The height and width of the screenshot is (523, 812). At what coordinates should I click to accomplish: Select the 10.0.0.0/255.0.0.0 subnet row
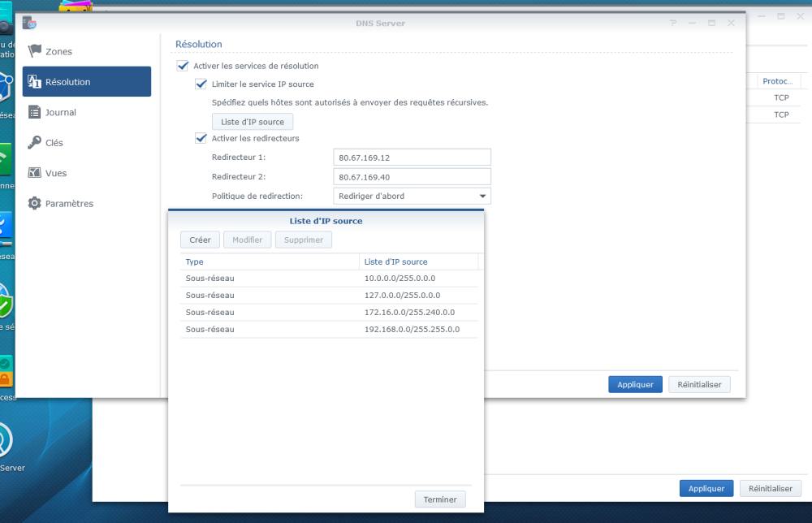click(x=328, y=278)
